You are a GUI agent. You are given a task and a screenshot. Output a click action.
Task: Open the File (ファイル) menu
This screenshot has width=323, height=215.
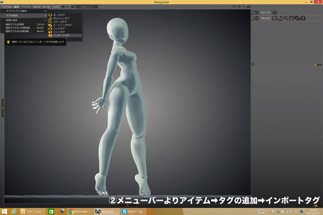click(x=7, y=7)
